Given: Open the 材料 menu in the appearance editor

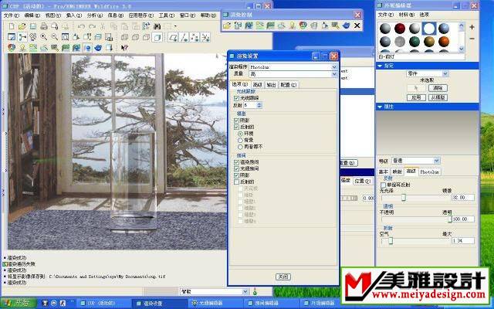Looking at the screenshot, I should (x=407, y=15).
